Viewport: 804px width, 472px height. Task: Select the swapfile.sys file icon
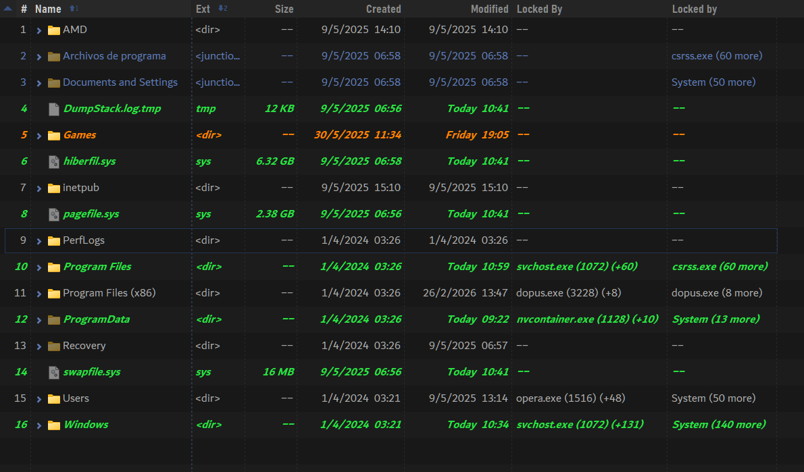tap(54, 372)
